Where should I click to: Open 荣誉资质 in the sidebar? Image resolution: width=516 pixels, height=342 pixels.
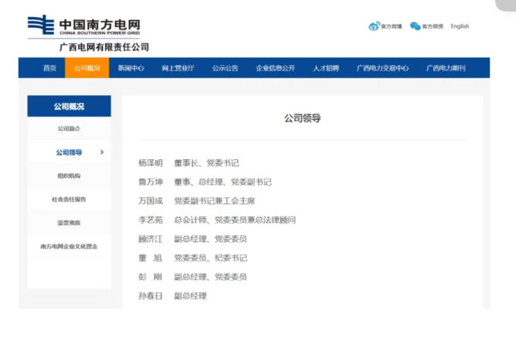point(69,223)
